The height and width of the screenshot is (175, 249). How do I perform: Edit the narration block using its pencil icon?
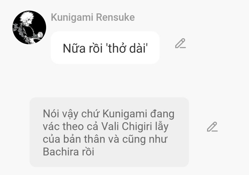(212, 127)
